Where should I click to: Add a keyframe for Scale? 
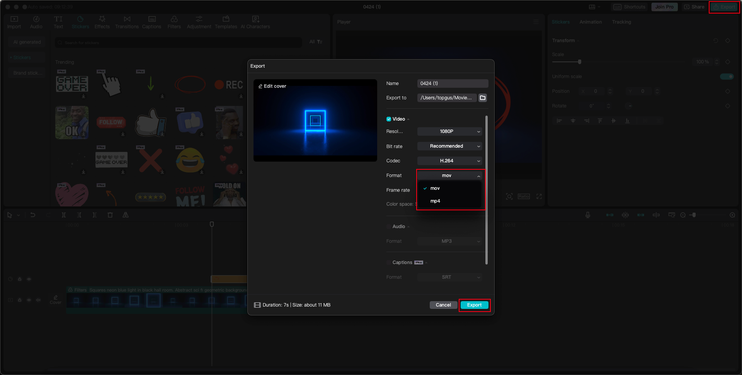[728, 62]
